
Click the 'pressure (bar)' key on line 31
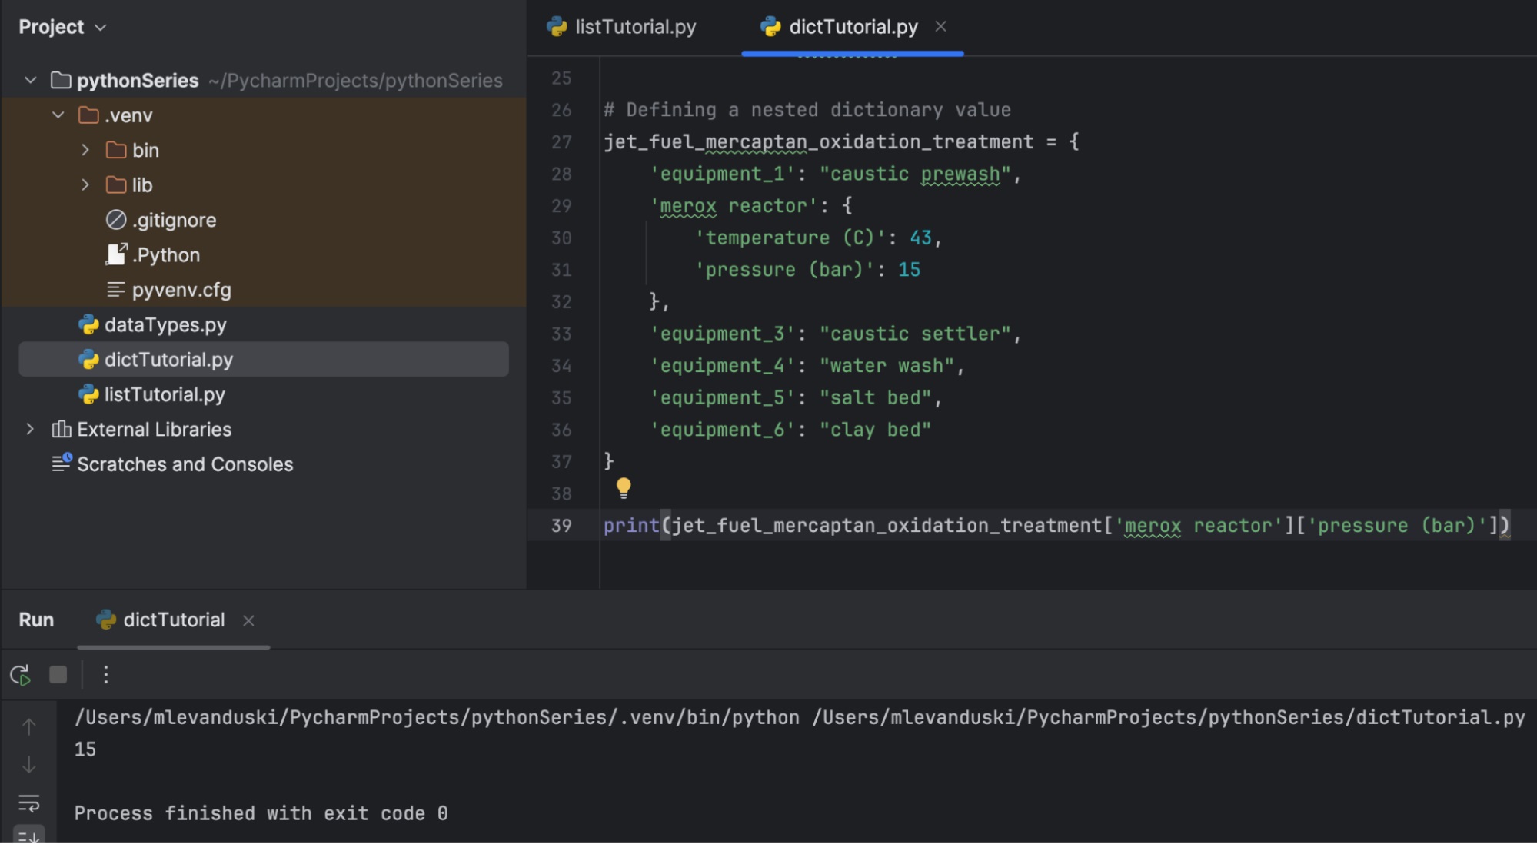pyautogui.click(x=784, y=270)
